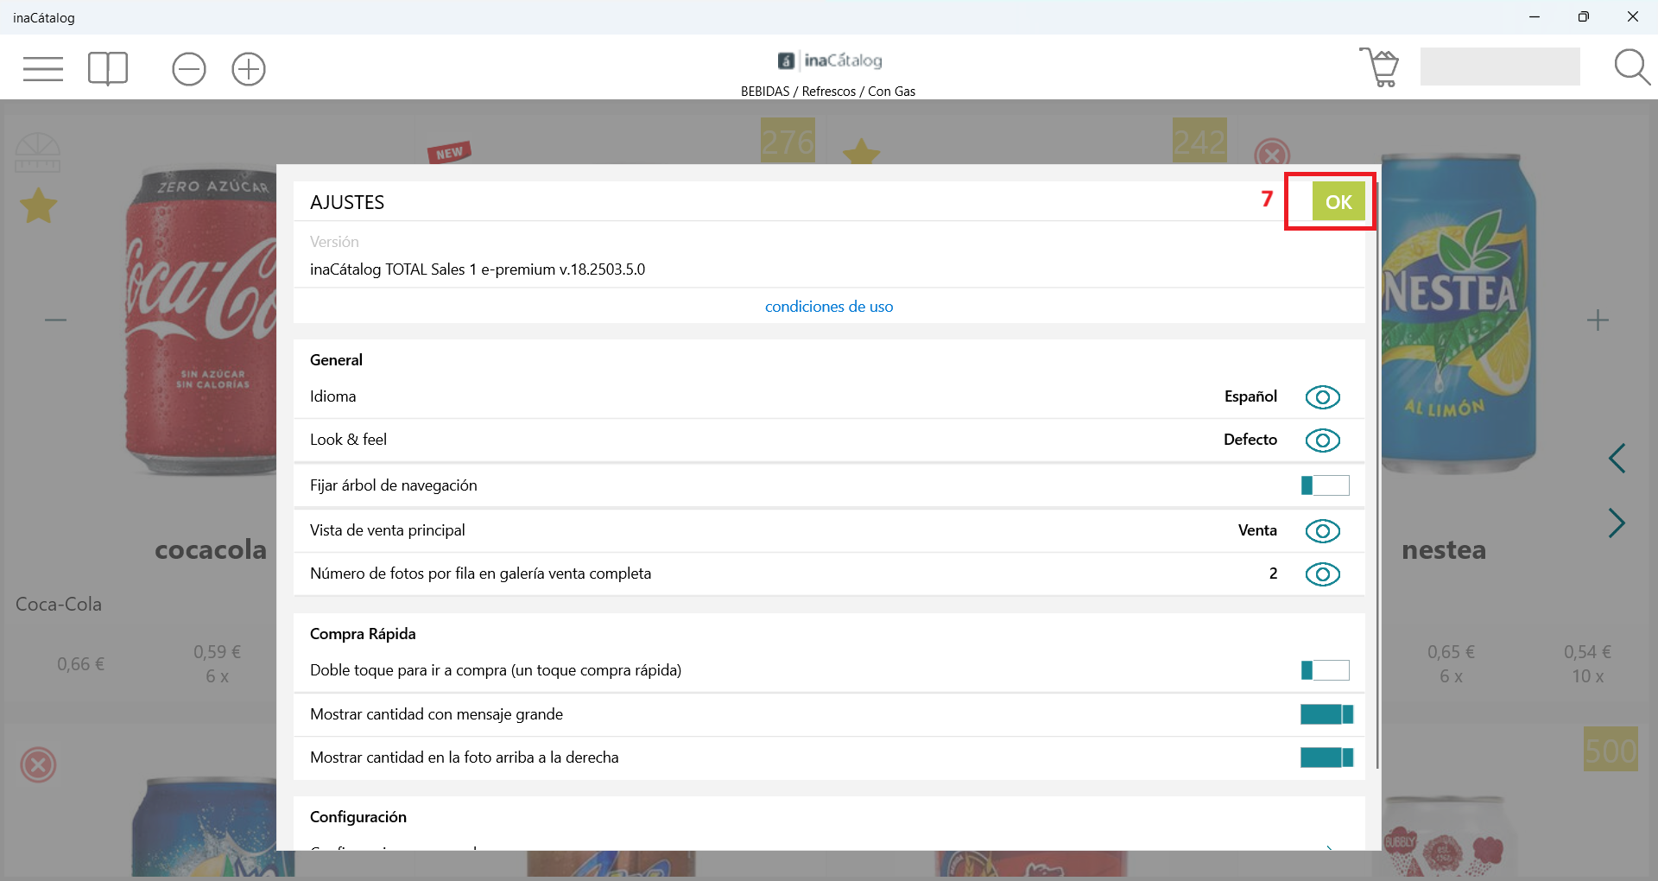The height and width of the screenshot is (881, 1658).
Task: Select the nestea can image
Action: pyautogui.click(x=1459, y=313)
